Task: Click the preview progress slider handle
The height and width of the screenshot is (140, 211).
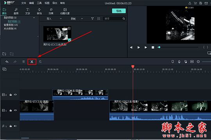Action: click(159, 47)
